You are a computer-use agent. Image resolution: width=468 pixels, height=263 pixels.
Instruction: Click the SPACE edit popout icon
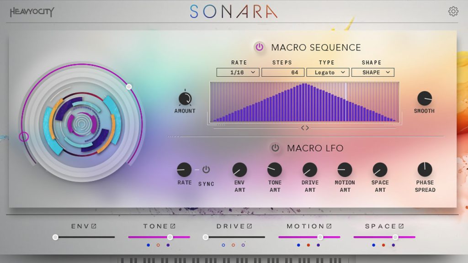[401, 226]
